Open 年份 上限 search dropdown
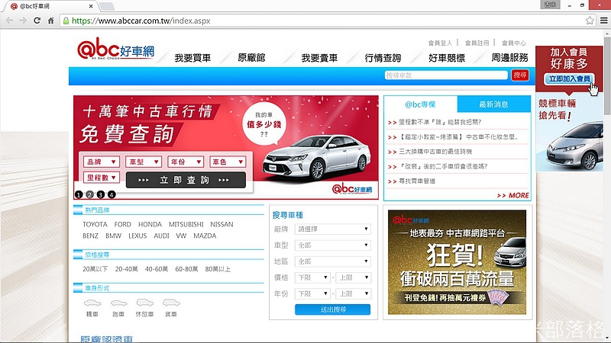Screen dimensions: 611x343 [353, 293]
